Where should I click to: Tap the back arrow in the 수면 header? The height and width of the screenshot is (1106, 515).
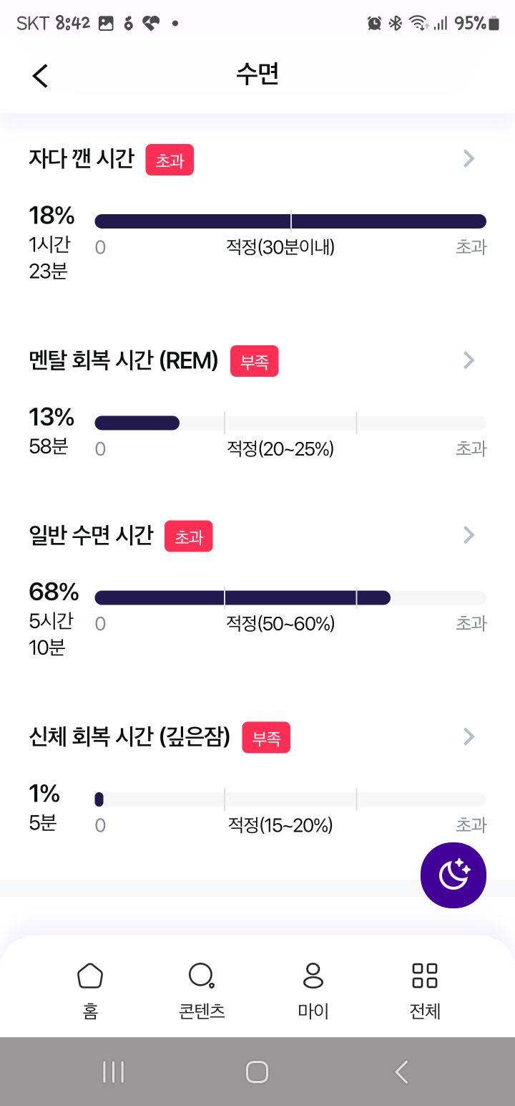coord(40,75)
